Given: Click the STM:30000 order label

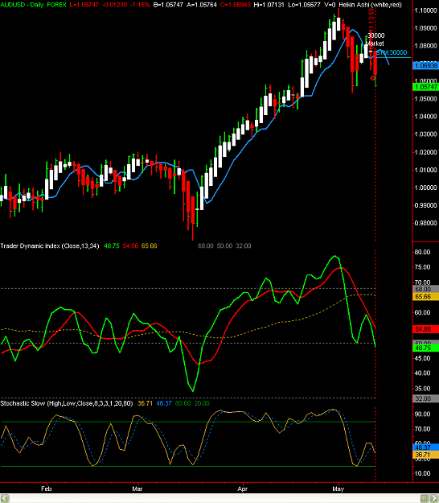Looking at the screenshot, I should [x=392, y=52].
